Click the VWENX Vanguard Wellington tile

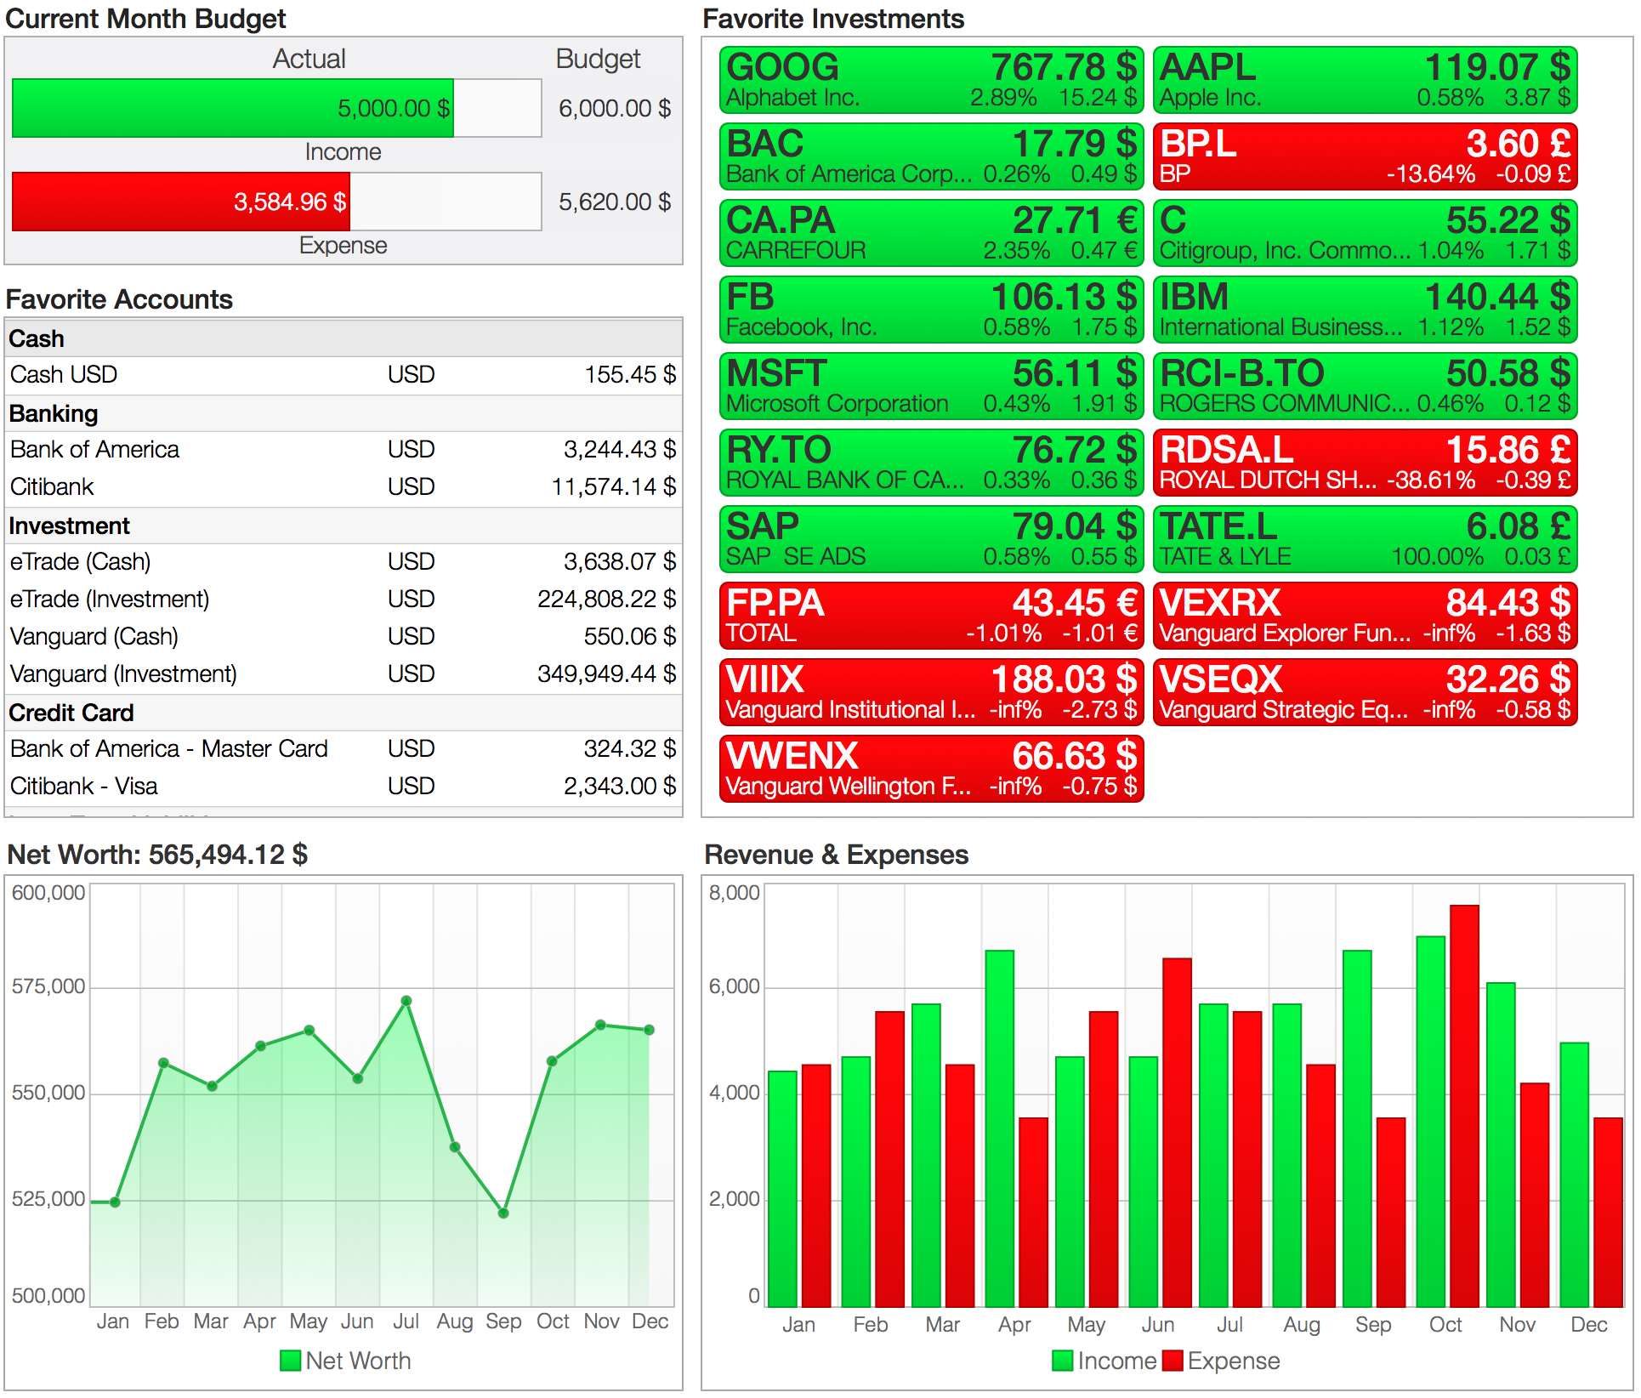pyautogui.click(x=932, y=769)
